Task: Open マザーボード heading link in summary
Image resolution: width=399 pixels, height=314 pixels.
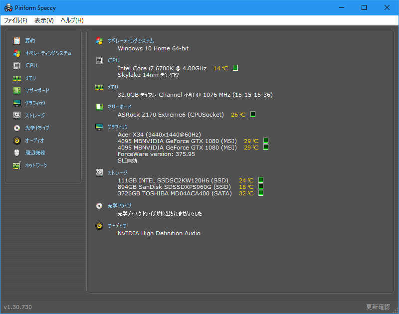Action: click(x=120, y=107)
